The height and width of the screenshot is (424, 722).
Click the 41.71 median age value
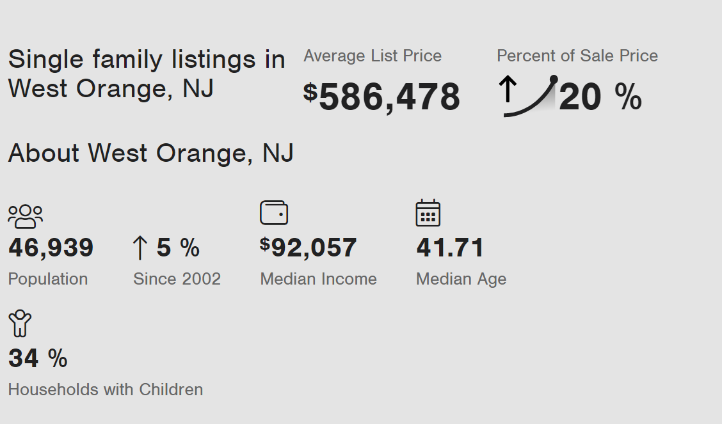point(451,247)
